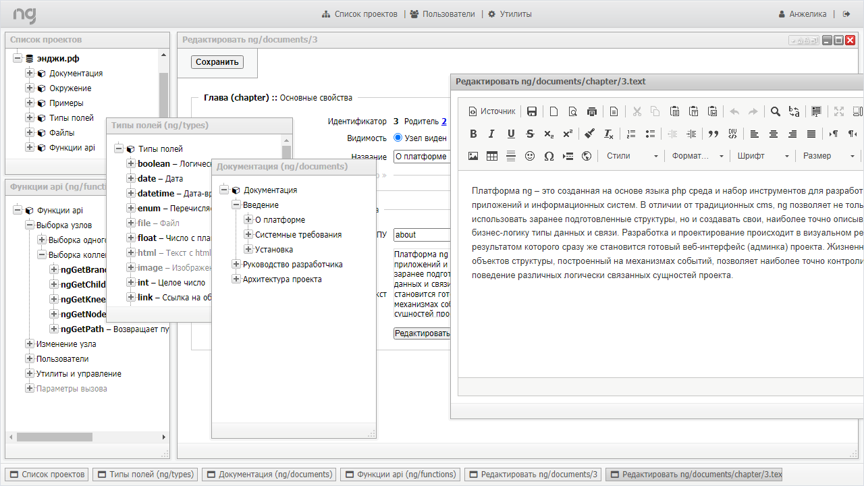Align text left

755,134
